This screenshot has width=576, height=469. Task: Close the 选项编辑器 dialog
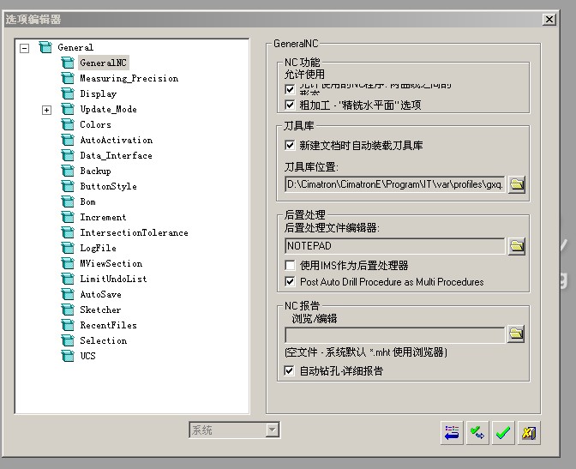(x=549, y=19)
